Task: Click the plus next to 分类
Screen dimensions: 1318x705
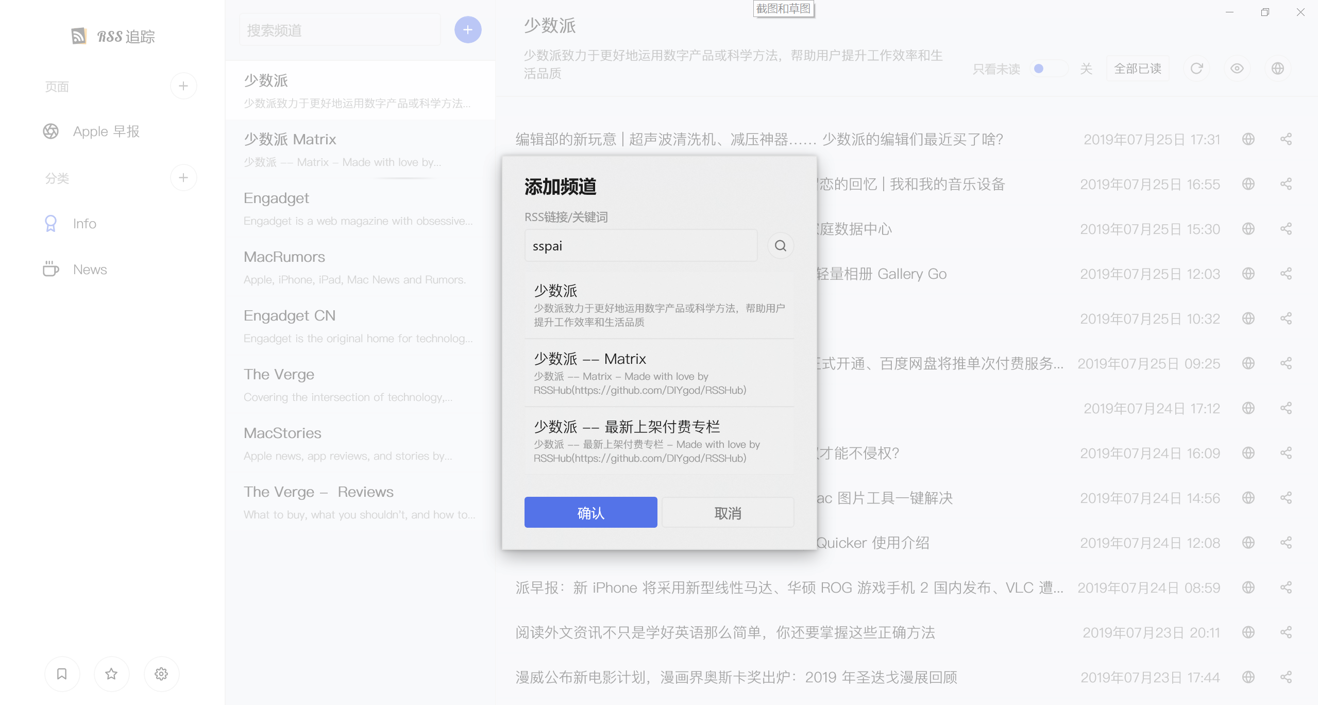Action: [183, 177]
